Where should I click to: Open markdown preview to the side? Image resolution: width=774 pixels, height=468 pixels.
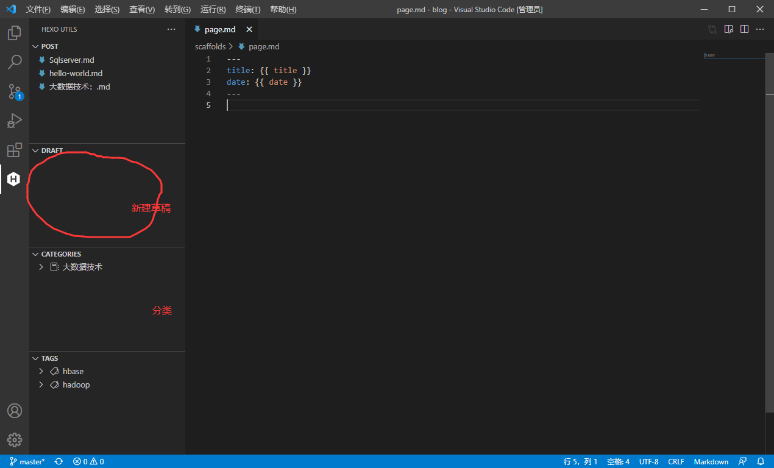coord(728,29)
